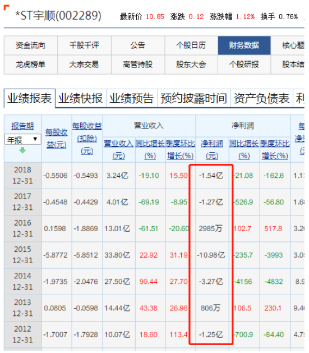Viewport: 309px width, 353px height.
Task: Sort by the 报告期 column header
Action: (22, 126)
